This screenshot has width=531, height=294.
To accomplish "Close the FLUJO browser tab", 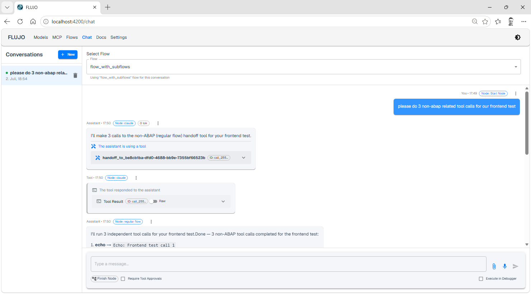I will click(x=95, y=7).
